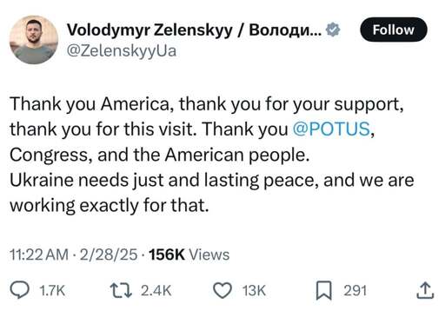Click the @ZelenskyyUa handle
Image resolution: width=445 pixels, height=324 pixels.
pyautogui.click(x=122, y=51)
